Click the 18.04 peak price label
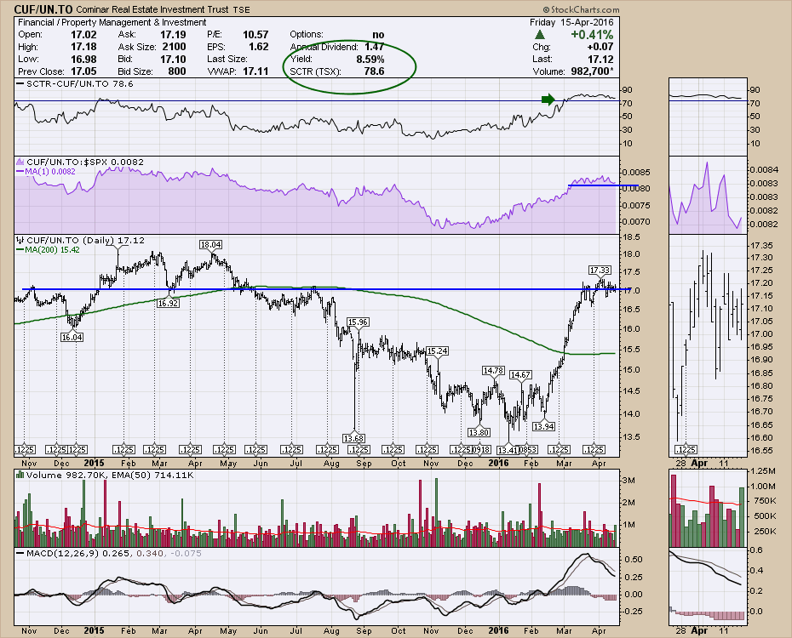 tap(210, 245)
